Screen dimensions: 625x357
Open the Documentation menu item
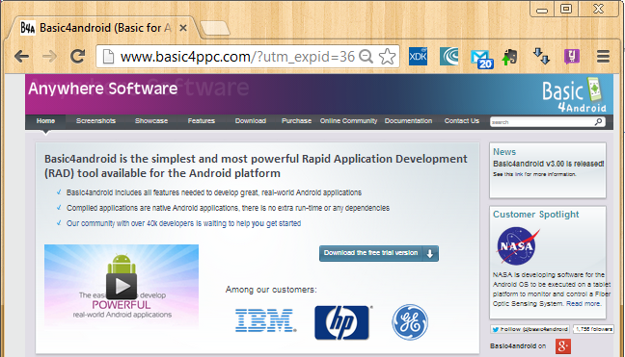(408, 121)
